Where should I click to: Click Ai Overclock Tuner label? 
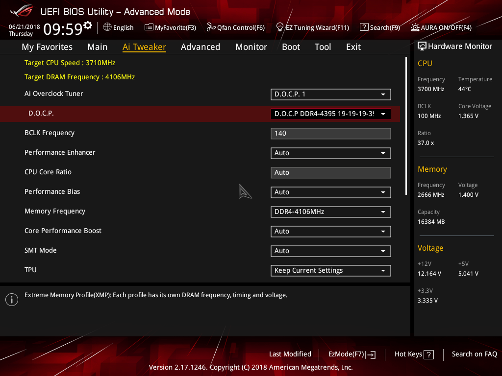(x=54, y=94)
